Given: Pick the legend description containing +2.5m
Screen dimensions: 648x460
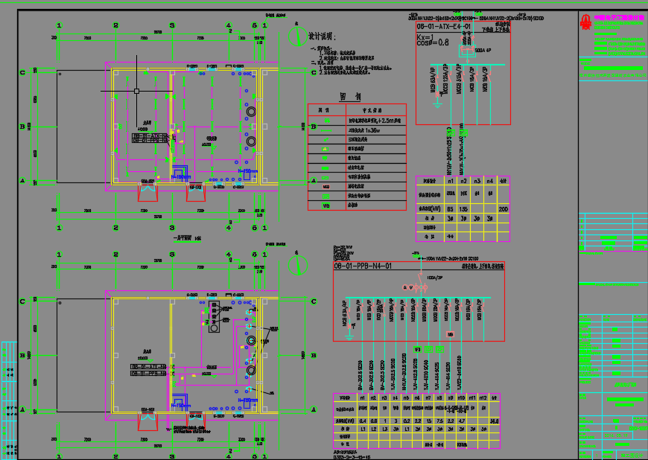Looking at the screenshot, I should point(375,121).
